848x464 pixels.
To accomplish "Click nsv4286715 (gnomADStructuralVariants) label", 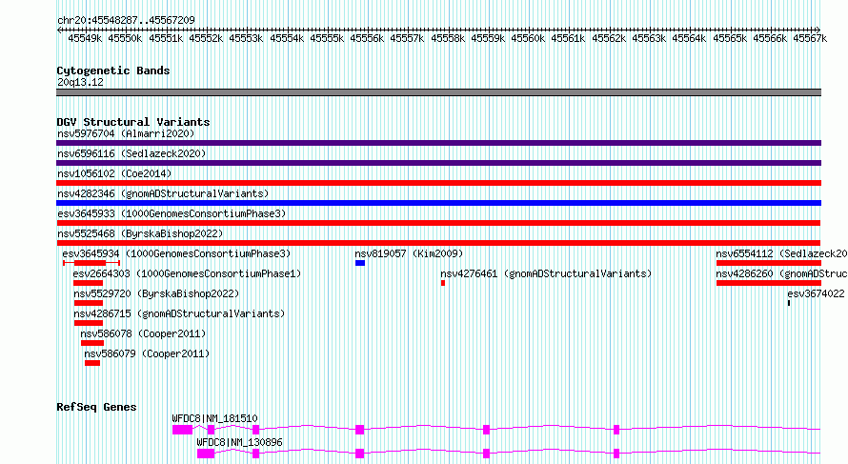I will [179, 313].
